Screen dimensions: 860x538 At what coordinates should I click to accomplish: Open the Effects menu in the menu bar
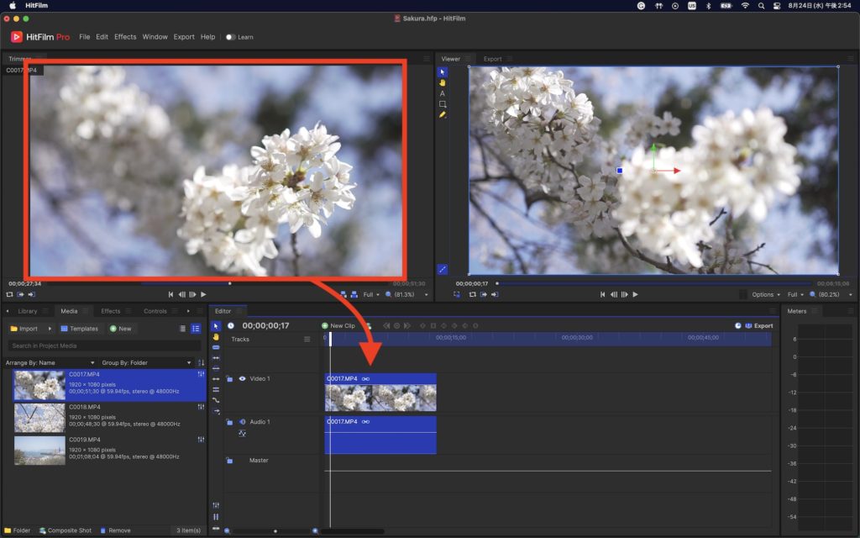125,37
